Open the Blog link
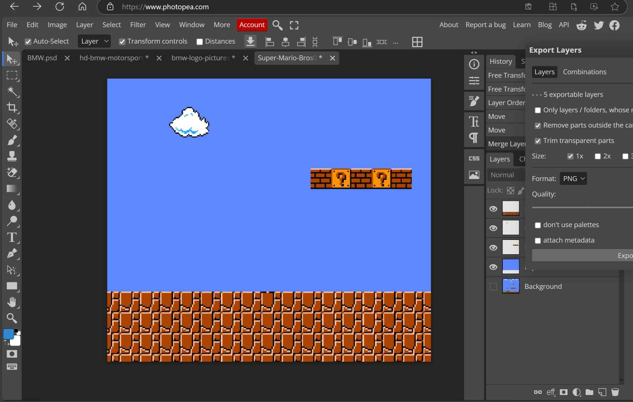This screenshot has width=633, height=402. click(x=544, y=25)
